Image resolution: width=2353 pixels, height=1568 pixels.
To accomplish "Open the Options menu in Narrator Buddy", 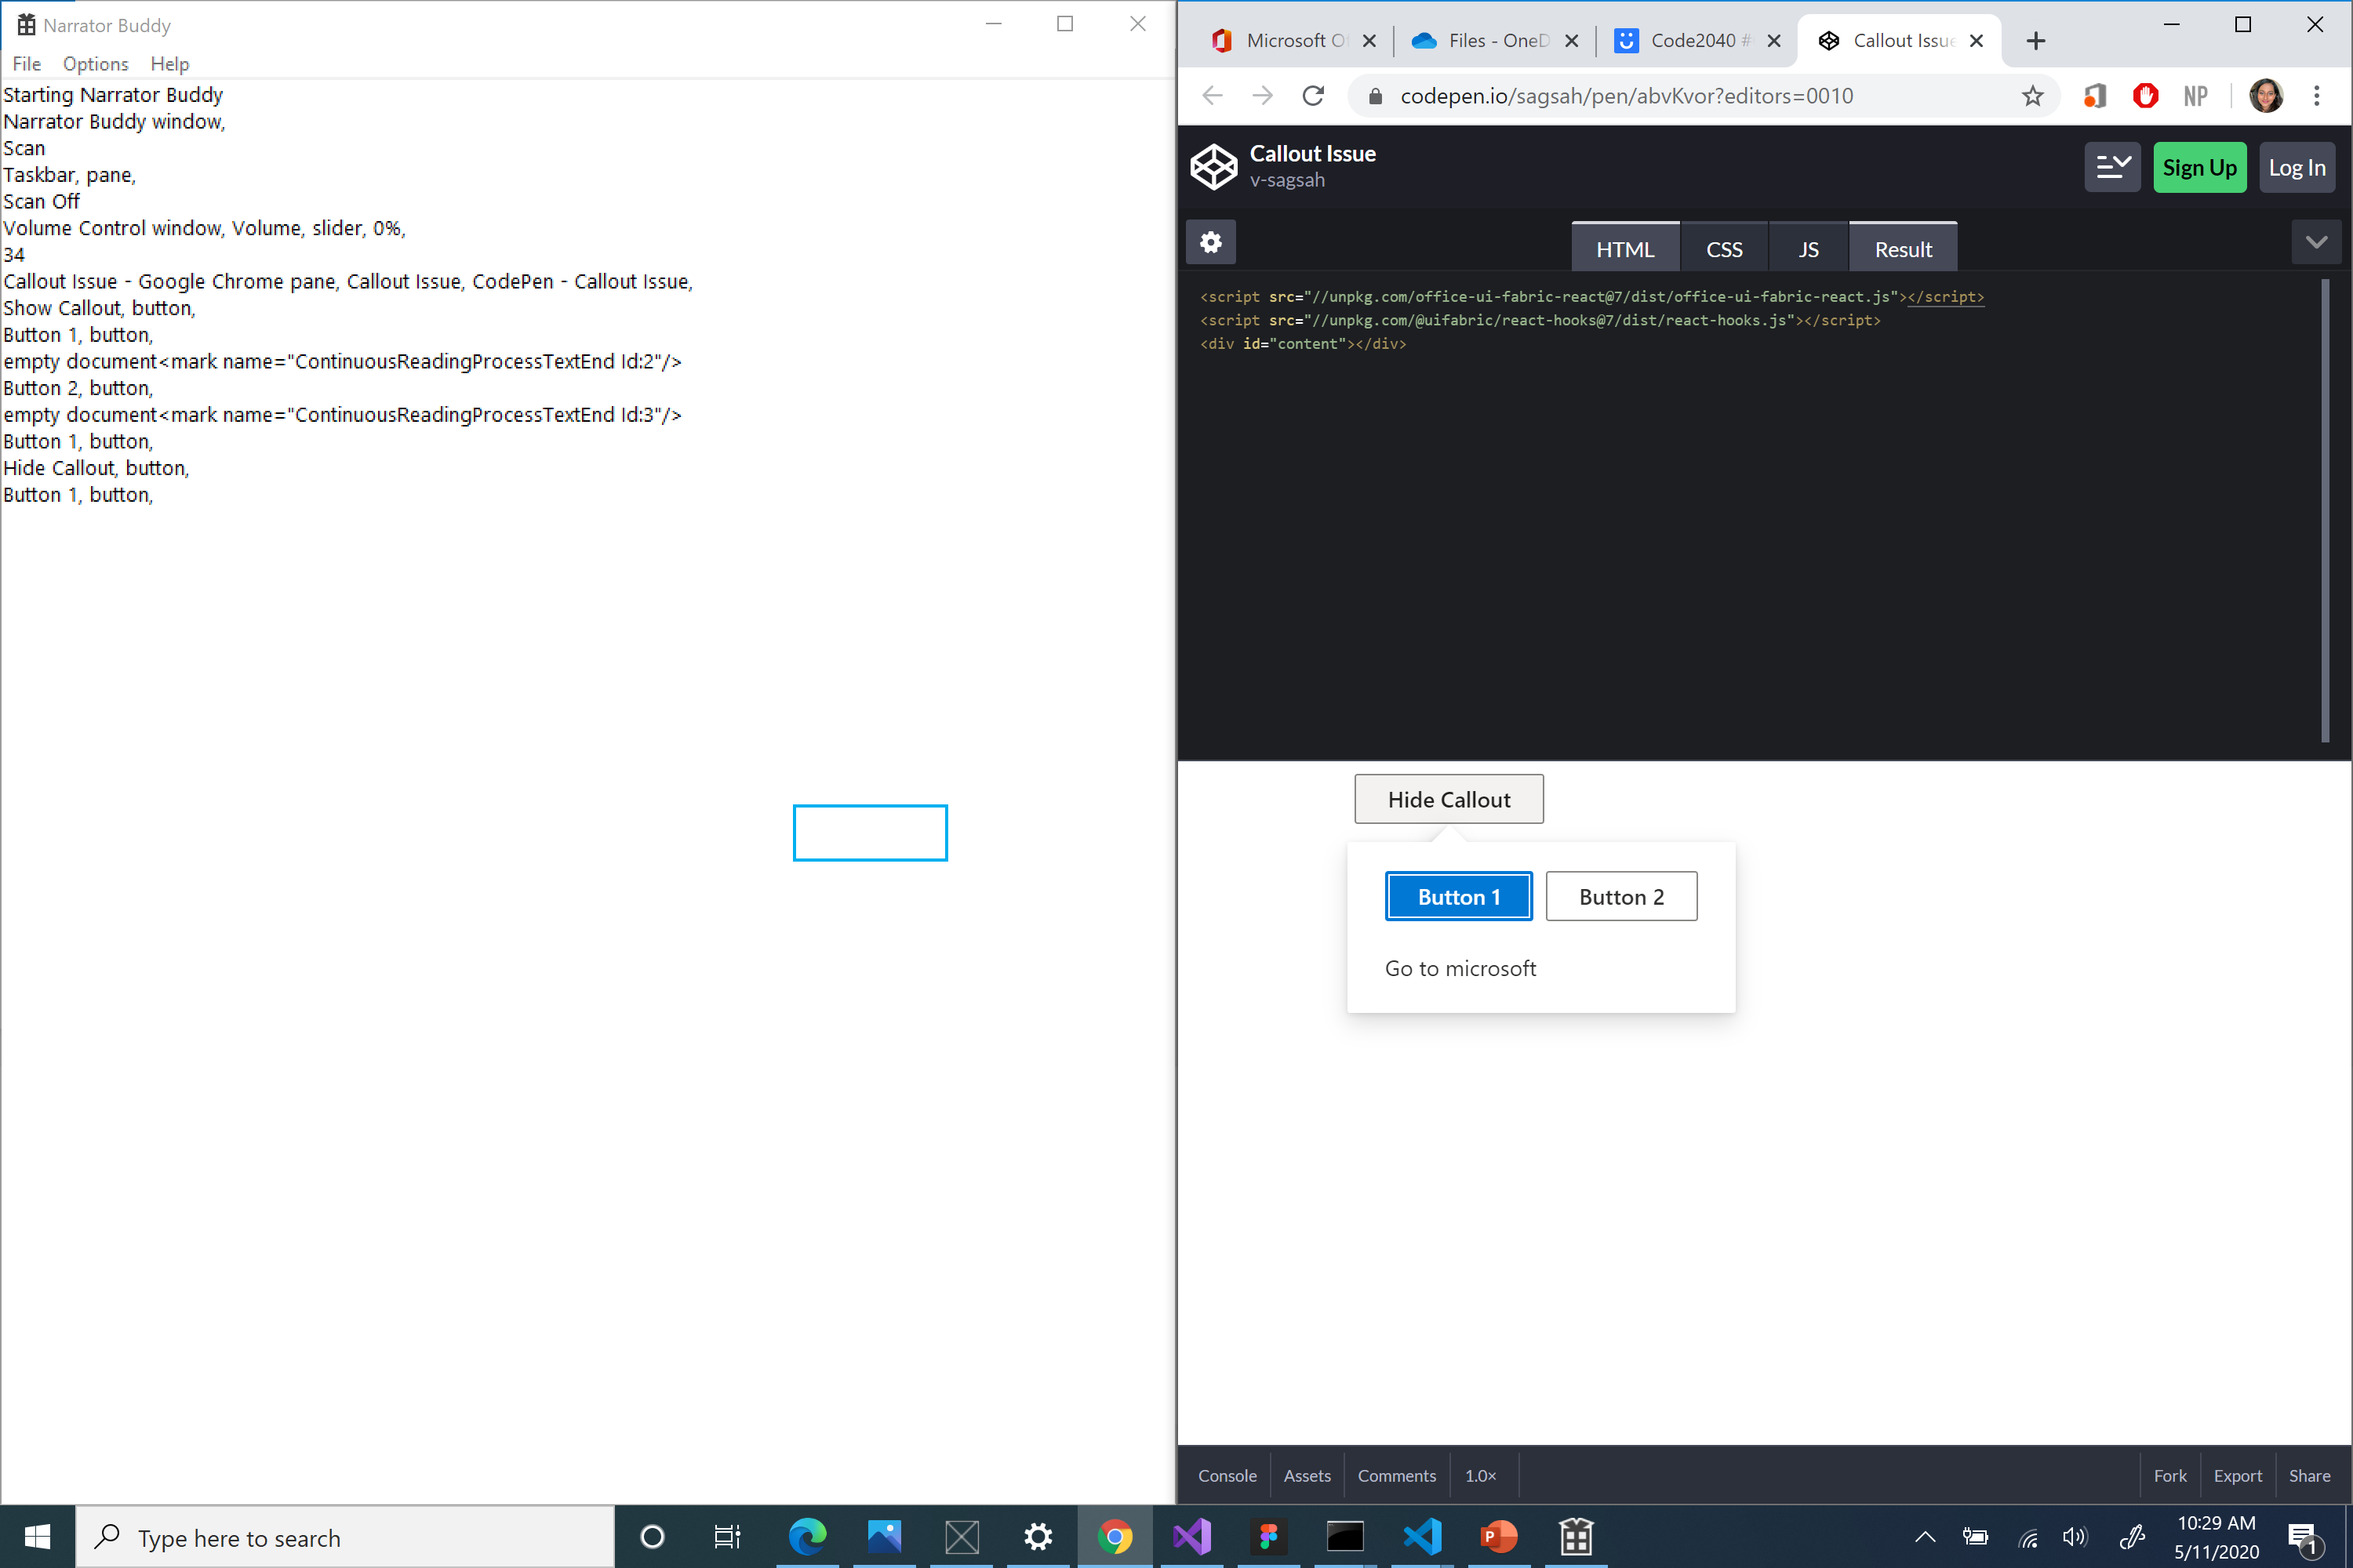I will tap(95, 63).
